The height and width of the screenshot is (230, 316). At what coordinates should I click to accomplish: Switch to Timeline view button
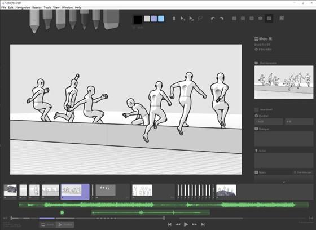[65, 224]
